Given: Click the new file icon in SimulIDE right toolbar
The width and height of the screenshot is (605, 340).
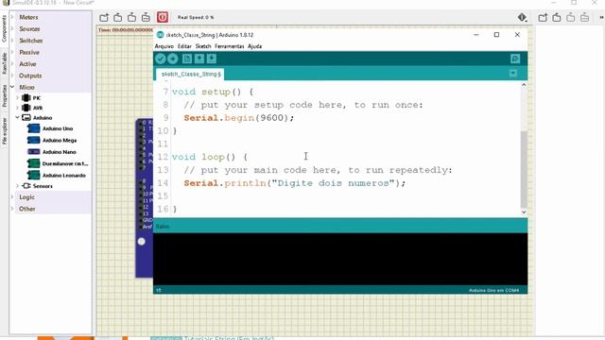Looking at the screenshot, I should [543, 17].
